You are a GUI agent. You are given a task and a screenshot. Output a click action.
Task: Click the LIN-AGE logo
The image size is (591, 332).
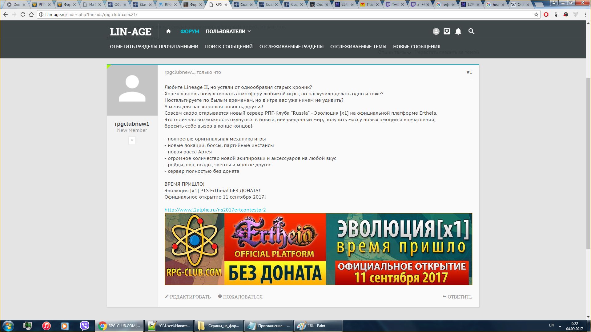[131, 32]
